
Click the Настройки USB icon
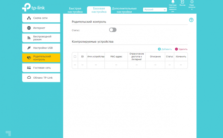pyautogui.click(x=29, y=48)
